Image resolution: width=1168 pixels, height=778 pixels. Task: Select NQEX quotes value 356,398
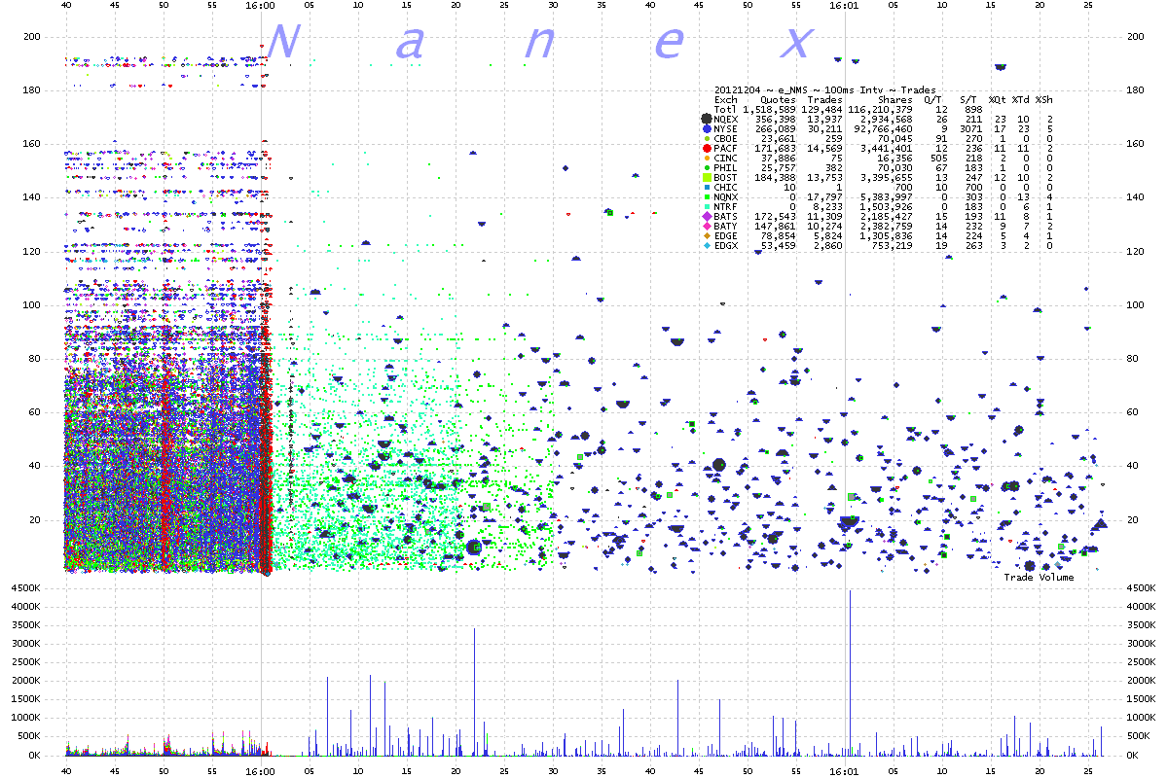pyautogui.click(x=775, y=120)
